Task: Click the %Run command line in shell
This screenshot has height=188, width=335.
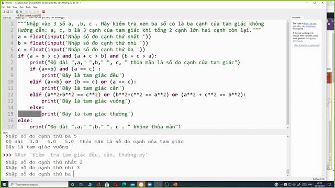Action: [x=81, y=155]
